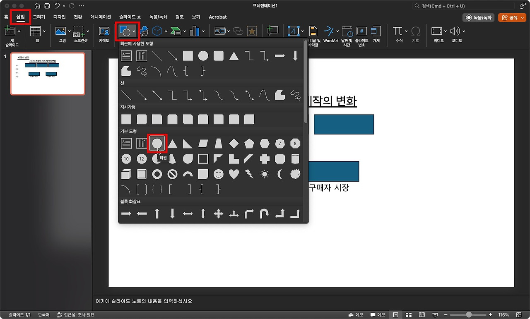This screenshot has width=530, height=319.
Task: Pick the pentagon shape
Action: [249, 144]
